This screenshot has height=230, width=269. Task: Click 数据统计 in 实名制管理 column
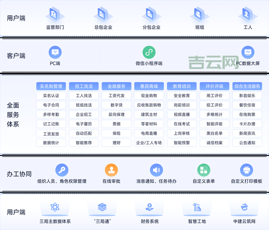pyautogui.click(x=51, y=143)
